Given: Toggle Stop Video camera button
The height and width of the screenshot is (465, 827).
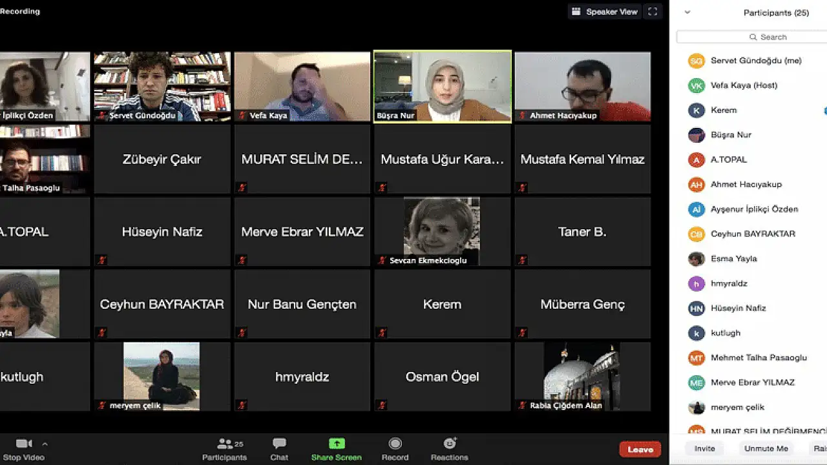Looking at the screenshot, I should click(24, 444).
